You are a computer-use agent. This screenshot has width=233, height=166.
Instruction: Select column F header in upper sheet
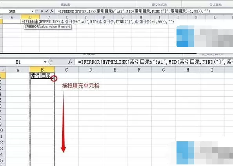coord(104,17)
